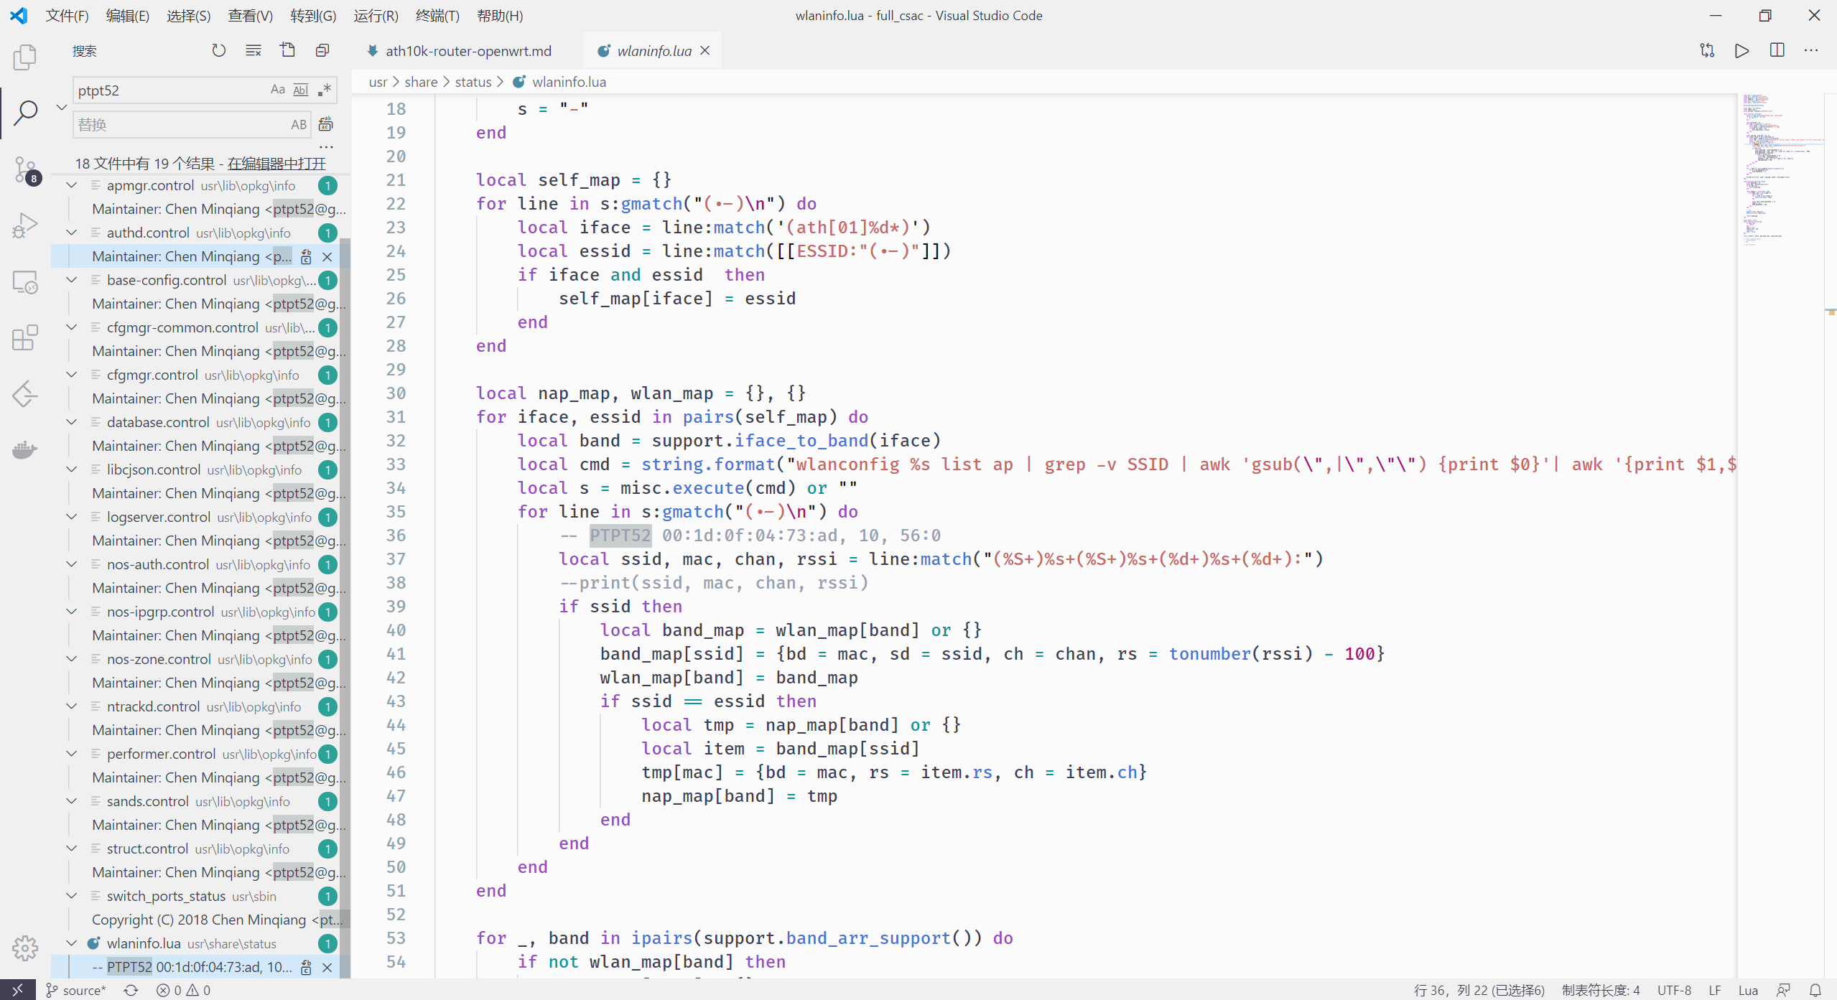1837x1000 pixels.
Task: Collapse the database.control result group
Action: point(72,422)
